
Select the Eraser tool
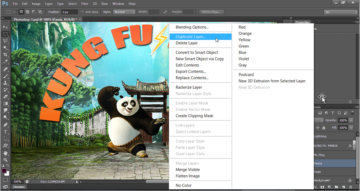5,97
